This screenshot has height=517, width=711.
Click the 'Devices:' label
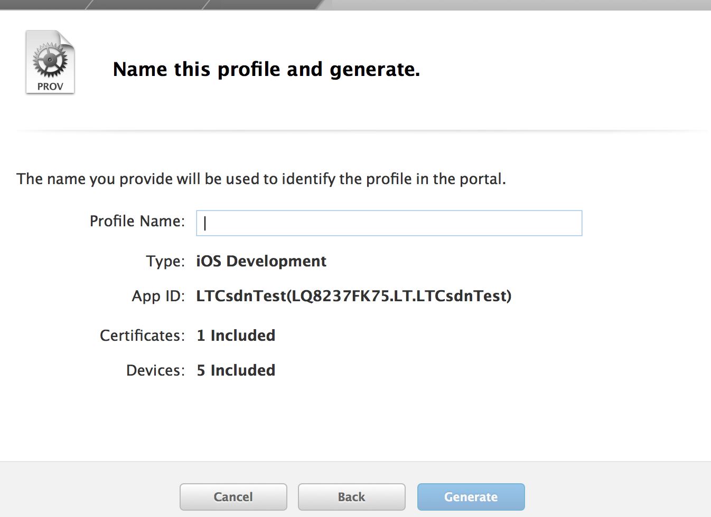point(155,370)
